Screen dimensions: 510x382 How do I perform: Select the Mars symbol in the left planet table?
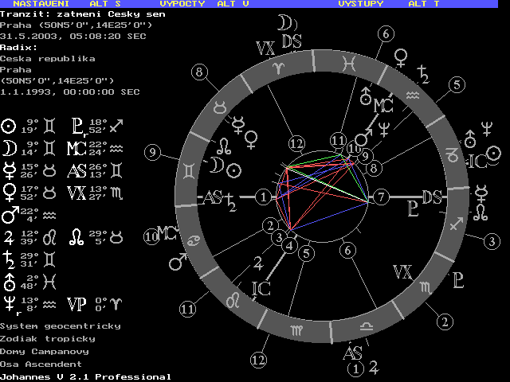9,214
